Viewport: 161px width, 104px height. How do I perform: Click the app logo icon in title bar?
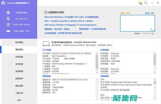pyautogui.click(x=3, y=3)
